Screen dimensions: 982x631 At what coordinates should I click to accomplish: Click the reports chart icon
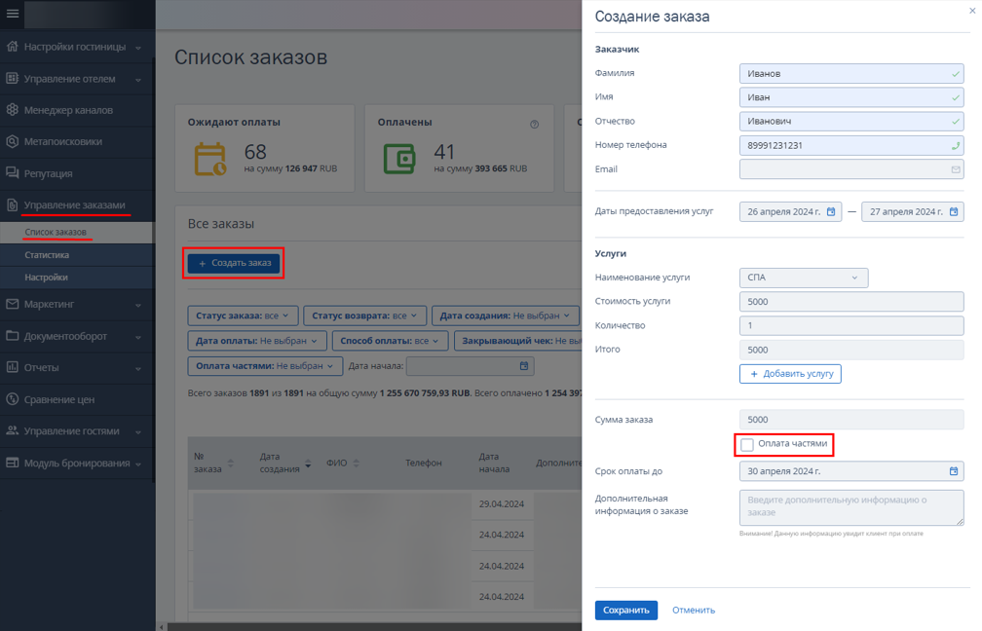click(x=12, y=367)
